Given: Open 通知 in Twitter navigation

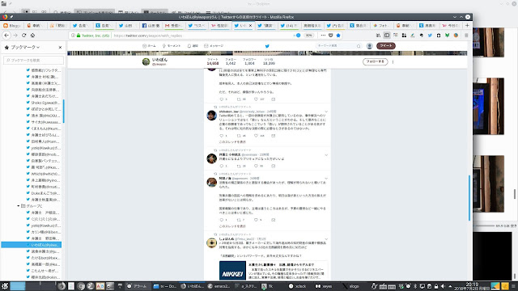Looking at the screenshot, I should (193, 46).
